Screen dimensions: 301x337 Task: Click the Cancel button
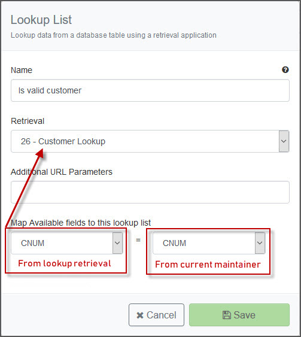tap(156, 315)
